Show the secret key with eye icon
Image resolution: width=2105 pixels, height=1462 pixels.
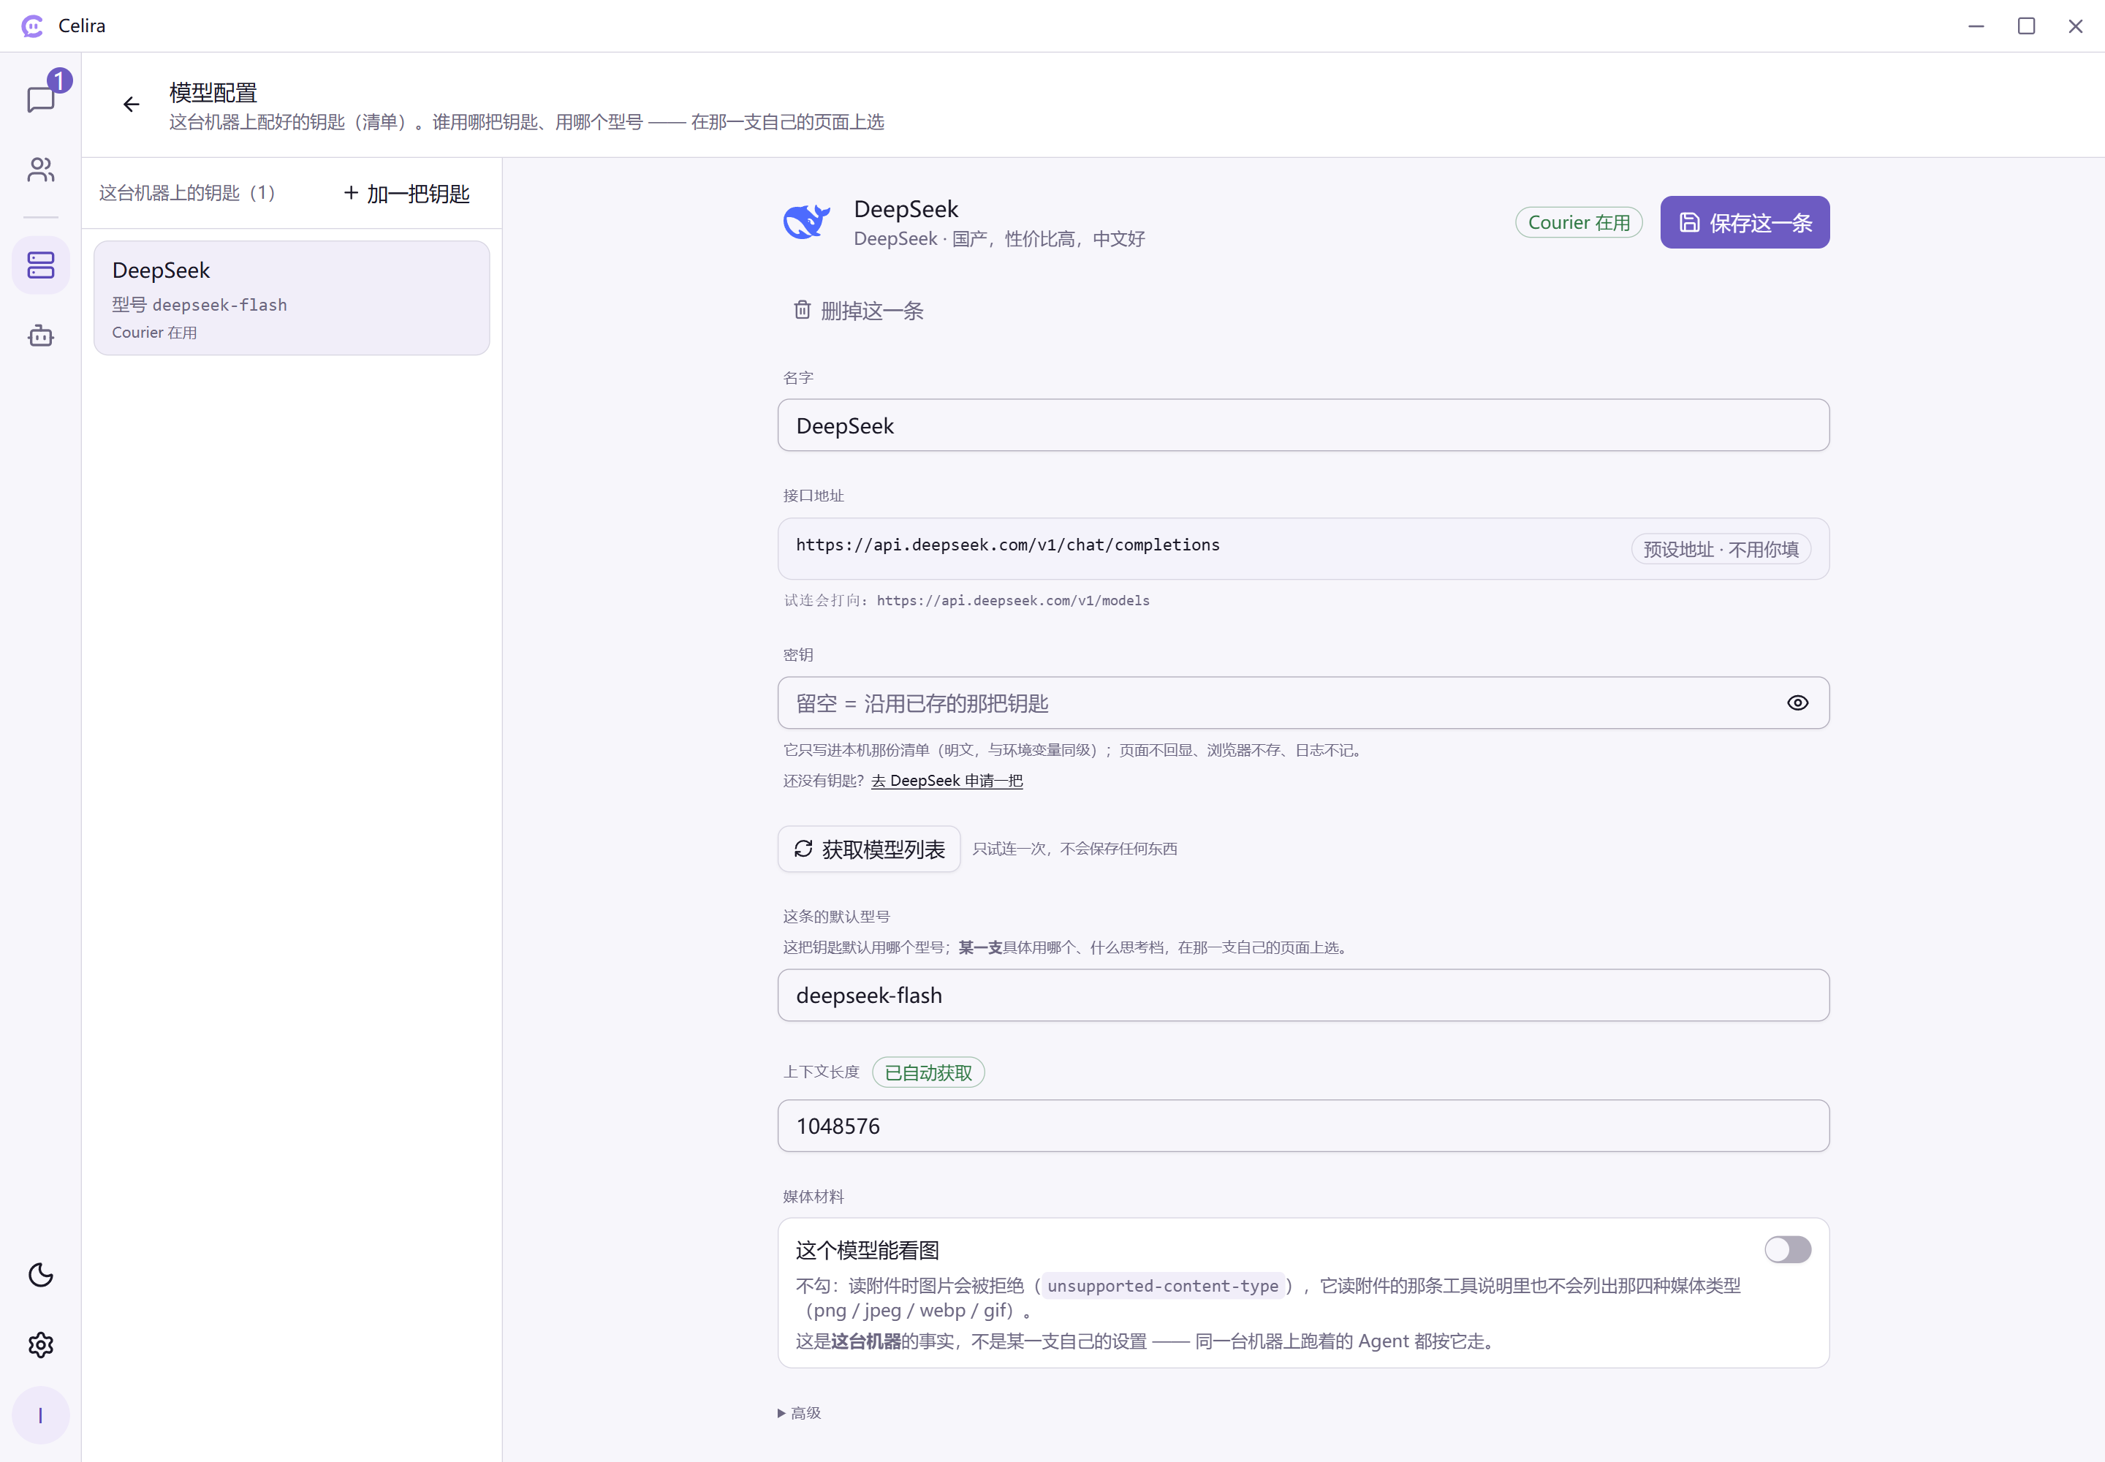pyautogui.click(x=1797, y=702)
